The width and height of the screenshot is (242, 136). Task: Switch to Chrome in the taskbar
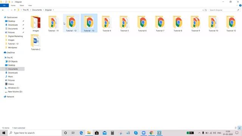click(x=151, y=133)
